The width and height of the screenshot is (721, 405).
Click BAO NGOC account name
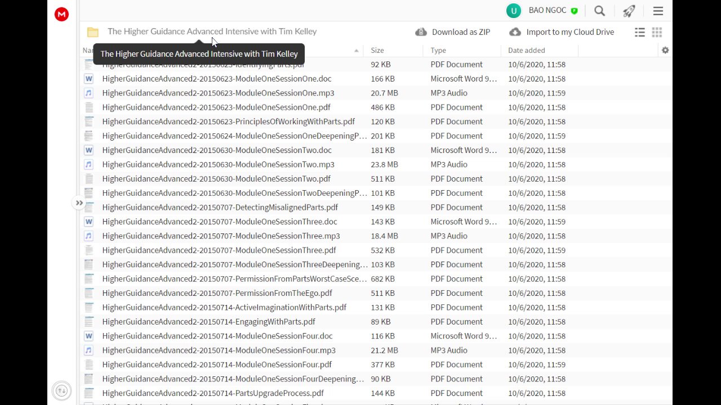point(548,10)
